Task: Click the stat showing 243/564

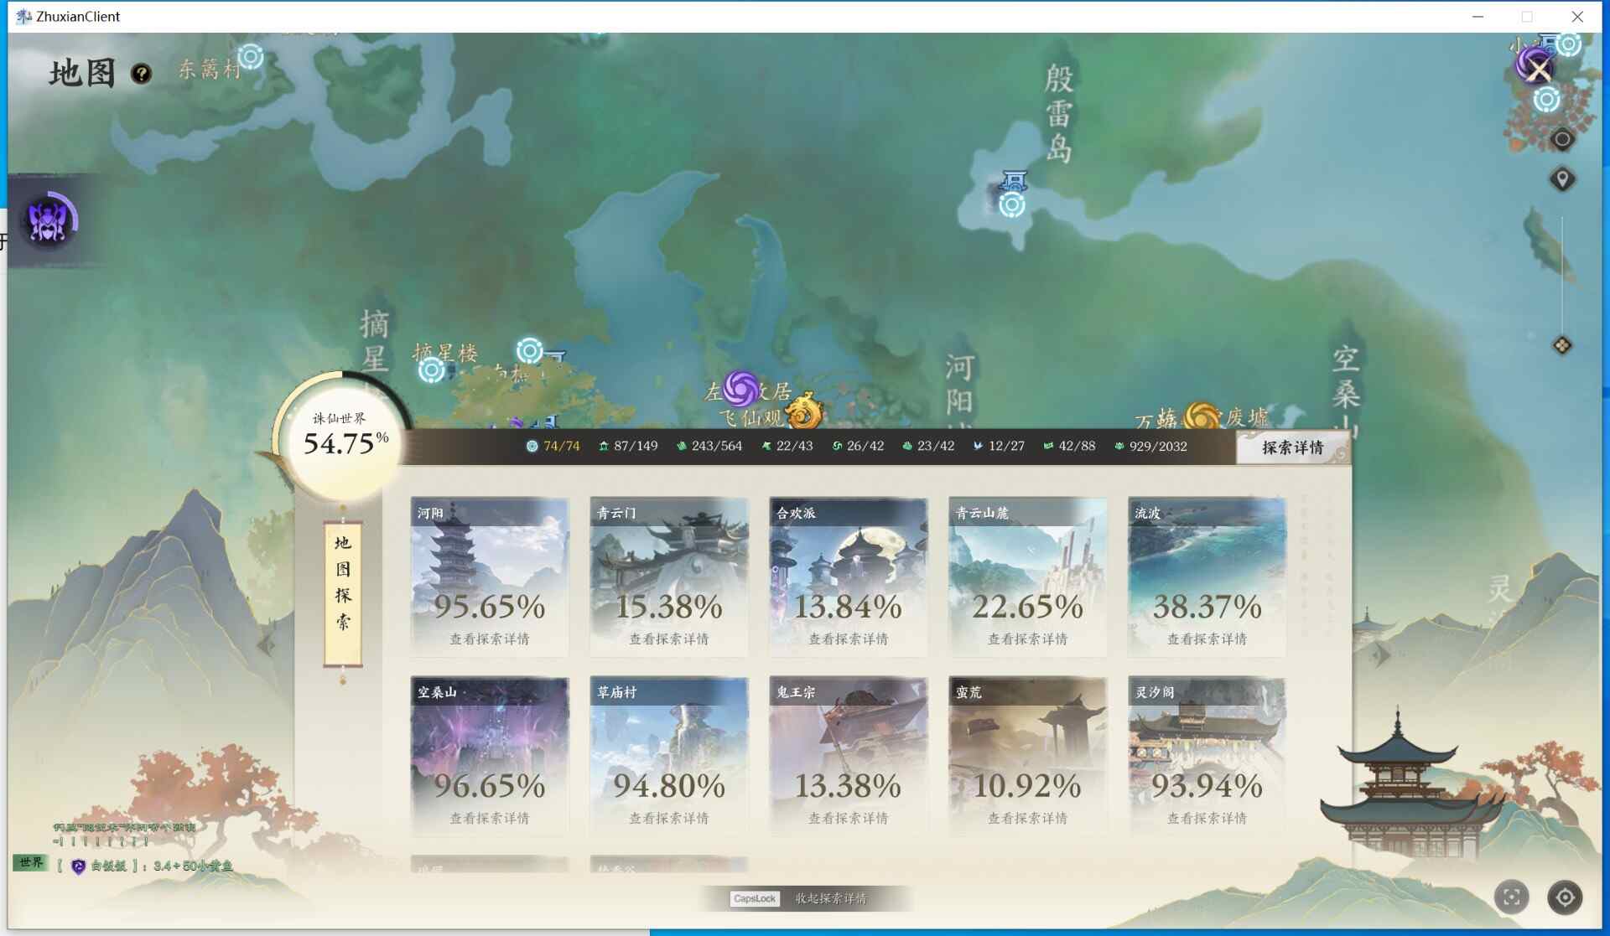Action: [709, 447]
